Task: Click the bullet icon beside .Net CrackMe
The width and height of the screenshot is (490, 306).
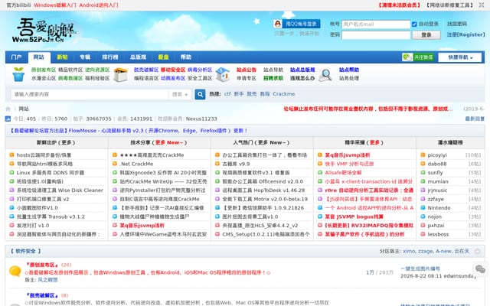Action: coord(115,164)
